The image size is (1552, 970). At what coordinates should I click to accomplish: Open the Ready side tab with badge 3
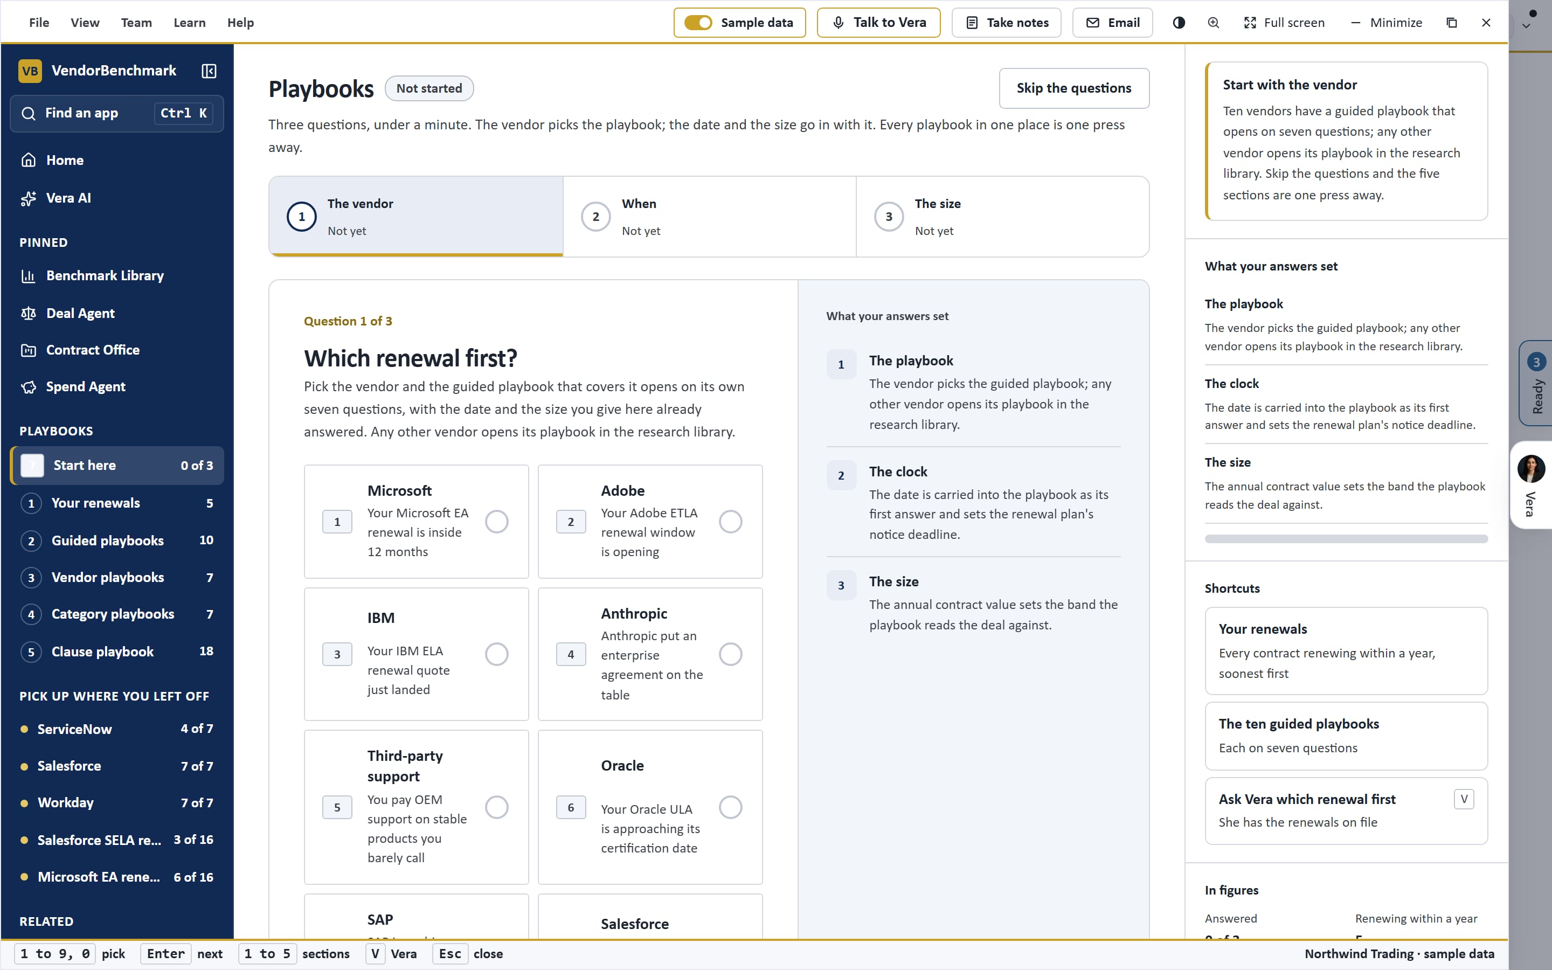(1536, 383)
